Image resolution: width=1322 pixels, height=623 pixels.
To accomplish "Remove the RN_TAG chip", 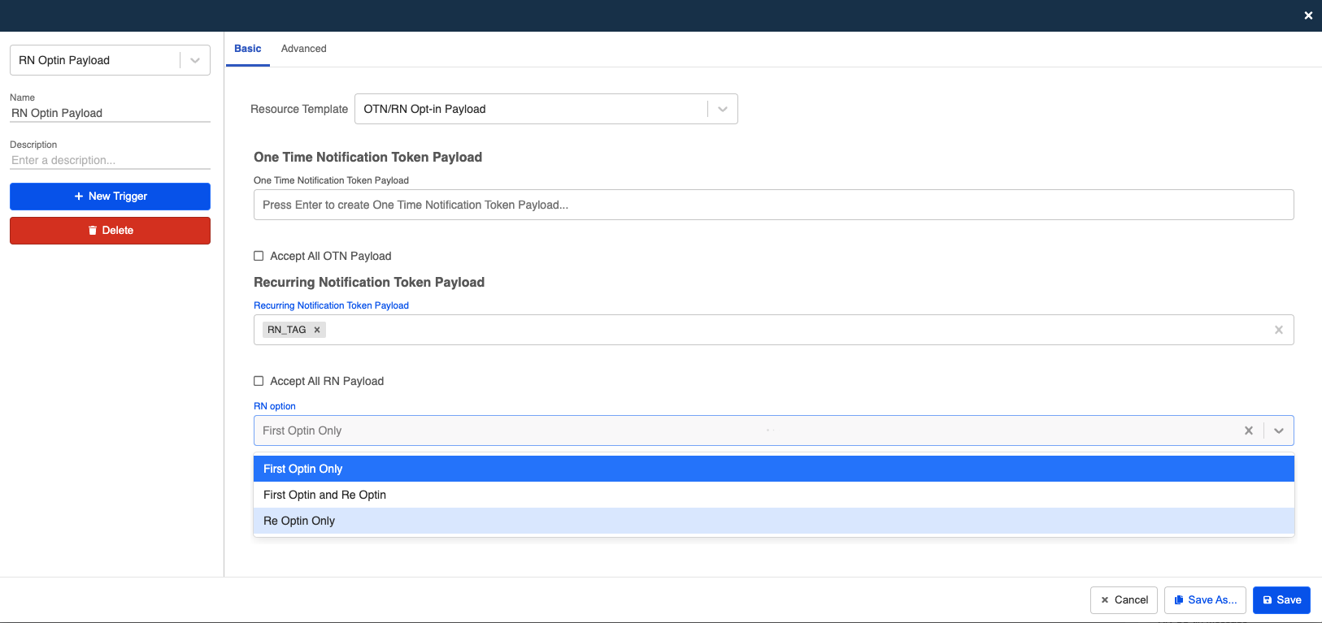I will tap(317, 330).
